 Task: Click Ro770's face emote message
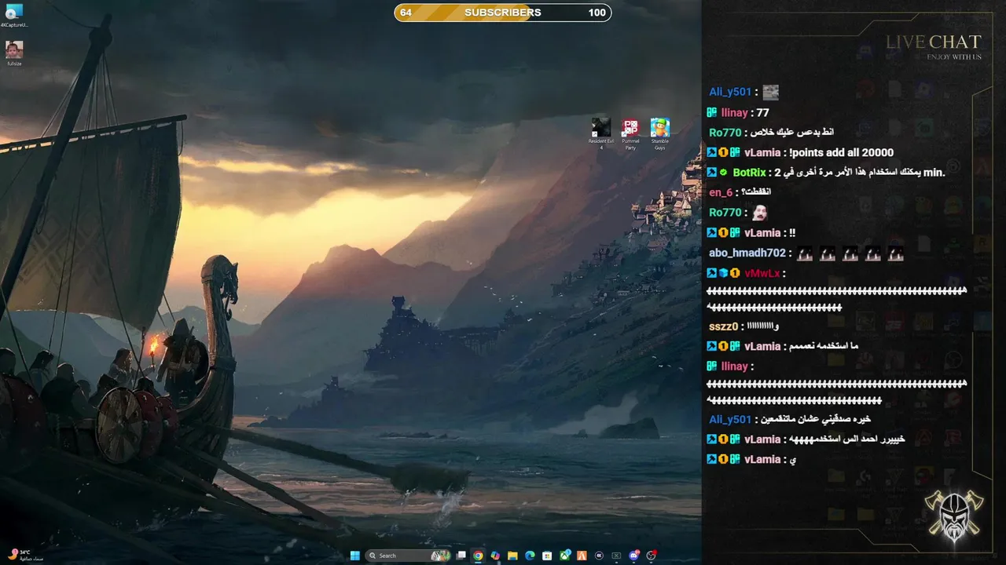pyautogui.click(x=738, y=213)
